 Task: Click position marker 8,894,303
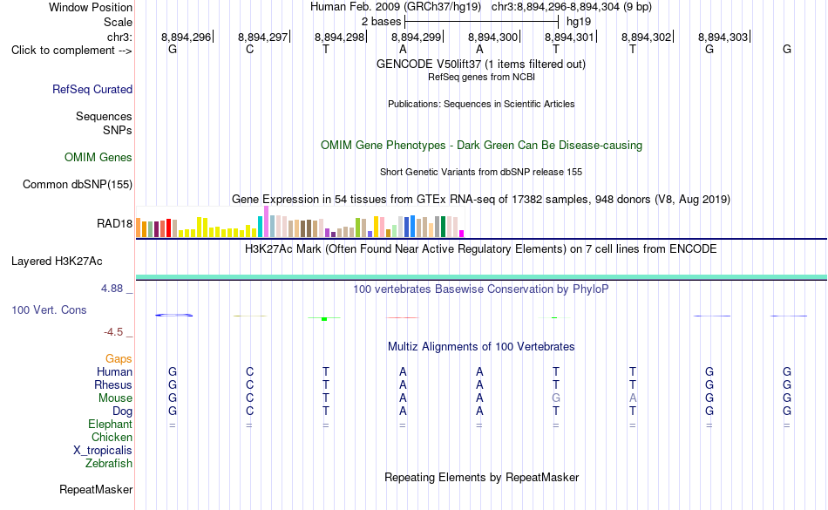723,37
